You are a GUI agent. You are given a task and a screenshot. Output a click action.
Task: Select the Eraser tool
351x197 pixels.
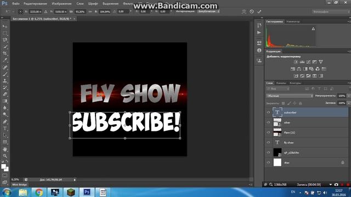point(5,94)
